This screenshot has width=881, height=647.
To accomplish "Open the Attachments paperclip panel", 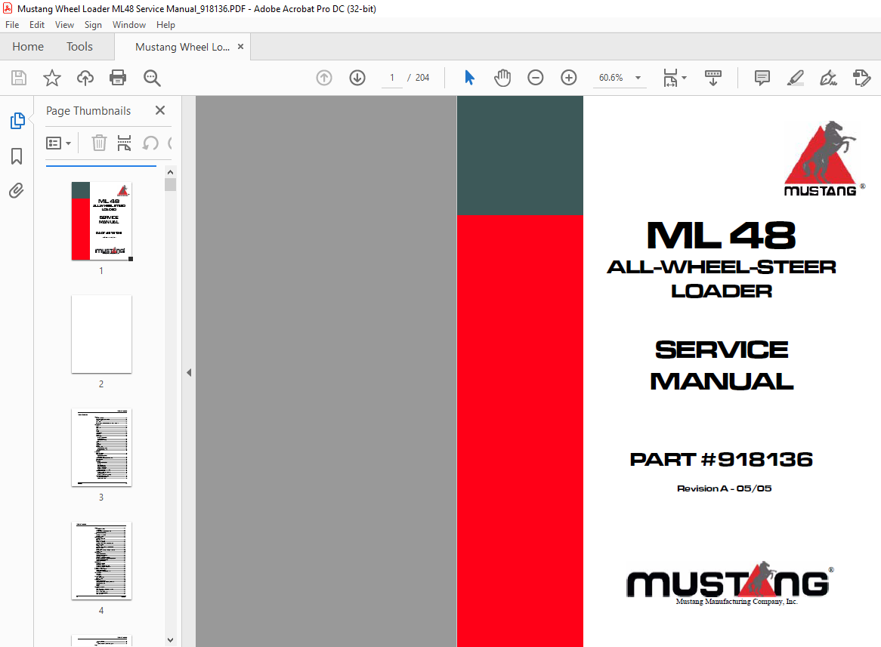I will (17, 191).
